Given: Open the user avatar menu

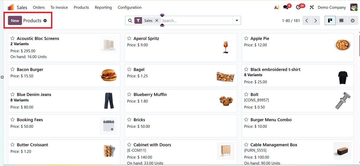Looking at the screenshot, I should pos(354,7).
